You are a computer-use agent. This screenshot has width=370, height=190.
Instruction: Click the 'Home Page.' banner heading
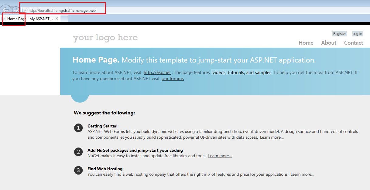[x=96, y=60]
